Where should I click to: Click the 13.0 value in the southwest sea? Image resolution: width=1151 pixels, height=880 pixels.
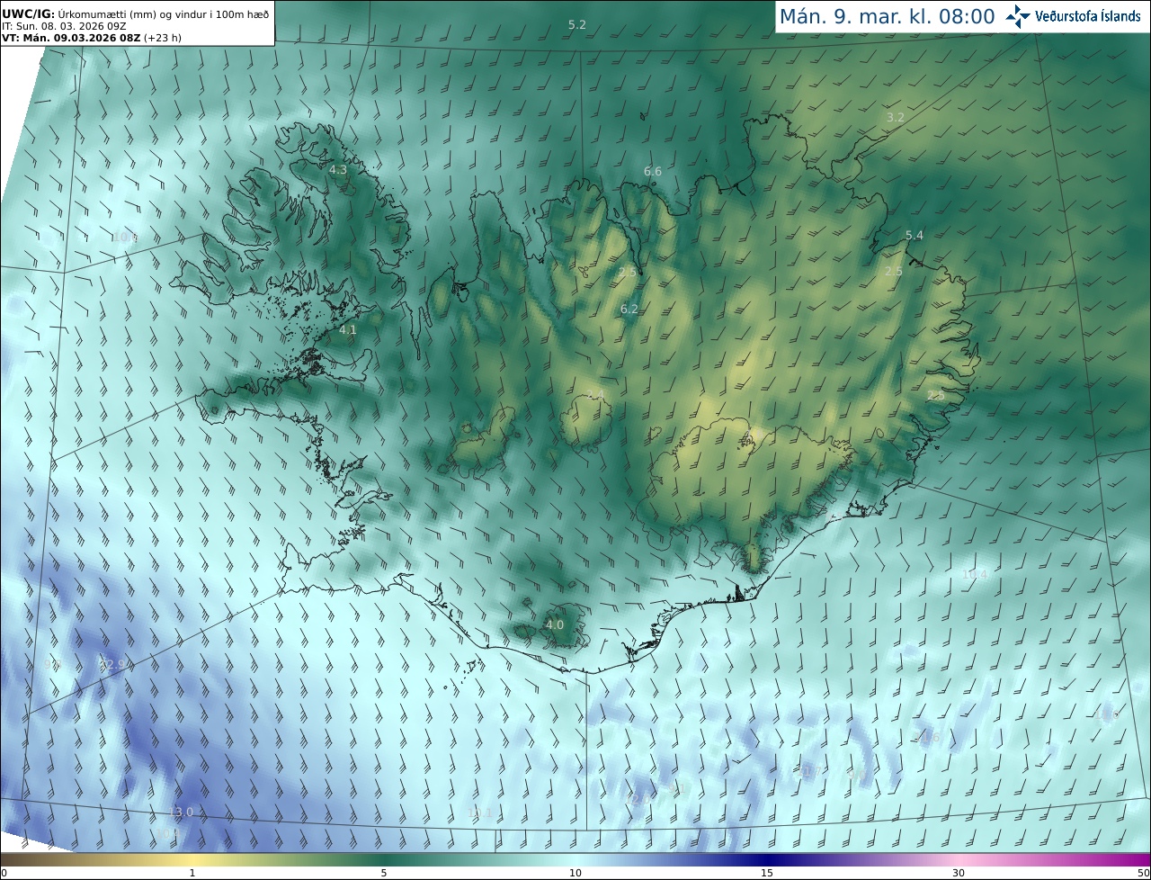[181, 813]
